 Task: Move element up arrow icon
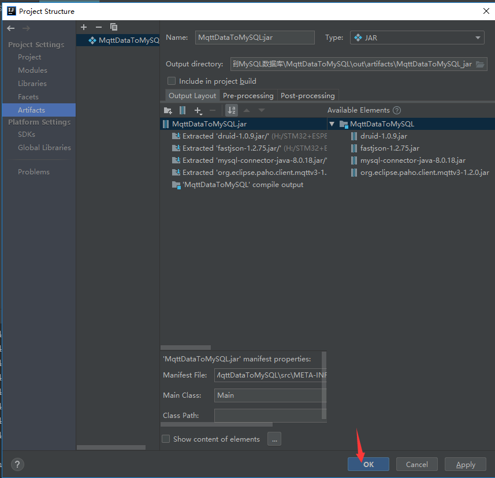(x=247, y=110)
